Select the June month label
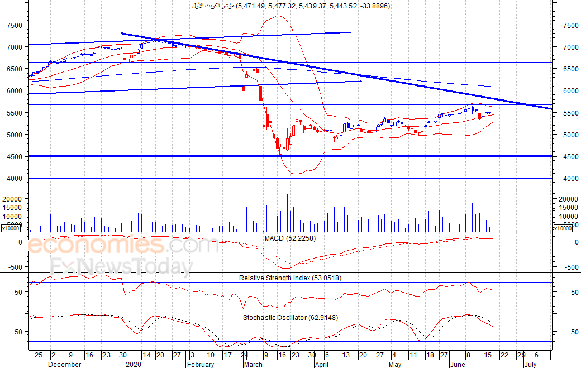The image size is (581, 368). point(458,364)
